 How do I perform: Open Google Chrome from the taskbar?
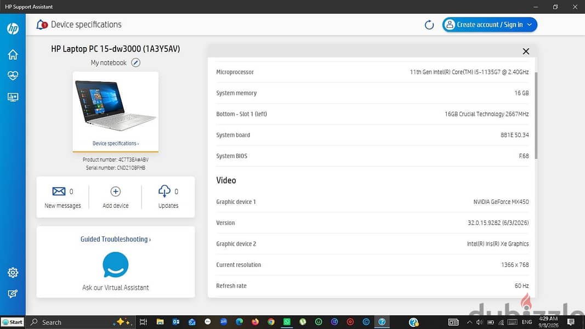click(271, 322)
